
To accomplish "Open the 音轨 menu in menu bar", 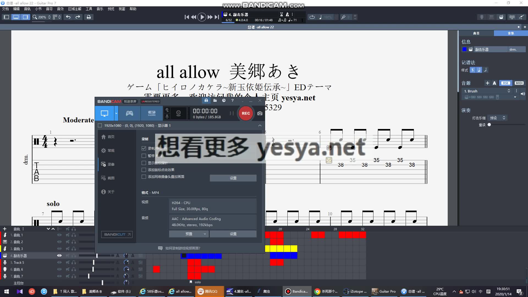I will pos(27,9).
